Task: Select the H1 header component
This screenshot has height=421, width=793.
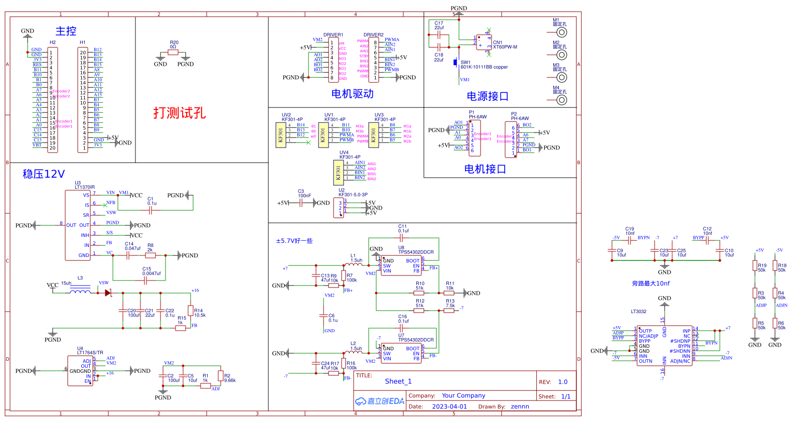Action: pos(83,99)
